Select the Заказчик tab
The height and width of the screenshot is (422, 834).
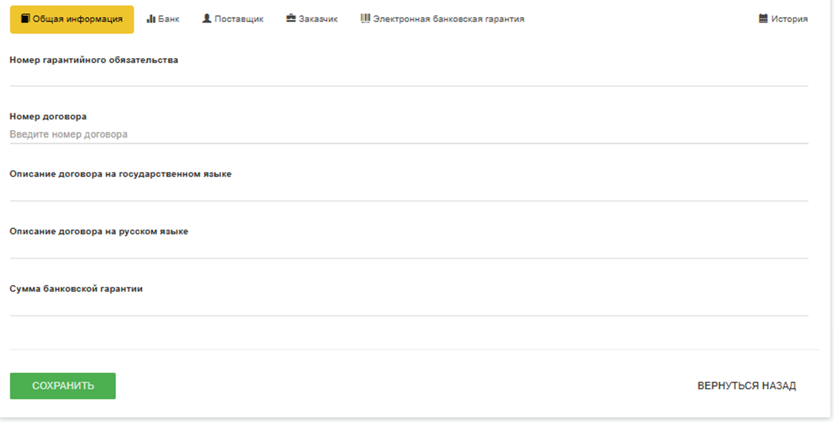[x=318, y=19]
